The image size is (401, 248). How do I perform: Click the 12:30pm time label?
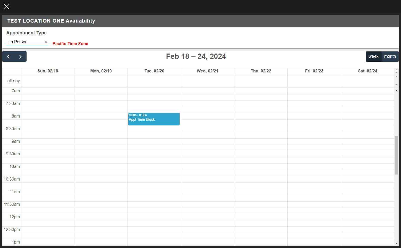click(x=12, y=230)
